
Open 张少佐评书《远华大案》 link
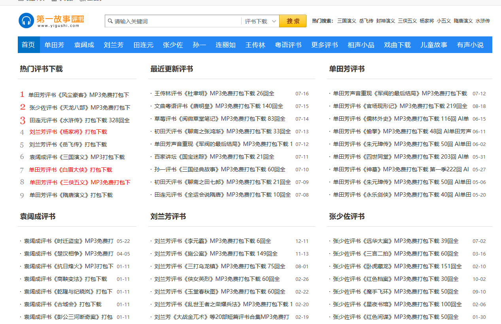tap(396, 241)
